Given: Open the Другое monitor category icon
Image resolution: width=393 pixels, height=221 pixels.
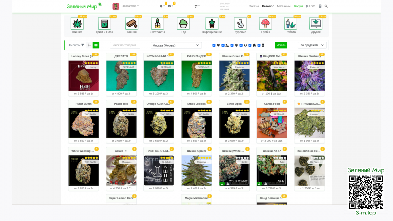Looking at the screenshot, I should coord(315,24).
